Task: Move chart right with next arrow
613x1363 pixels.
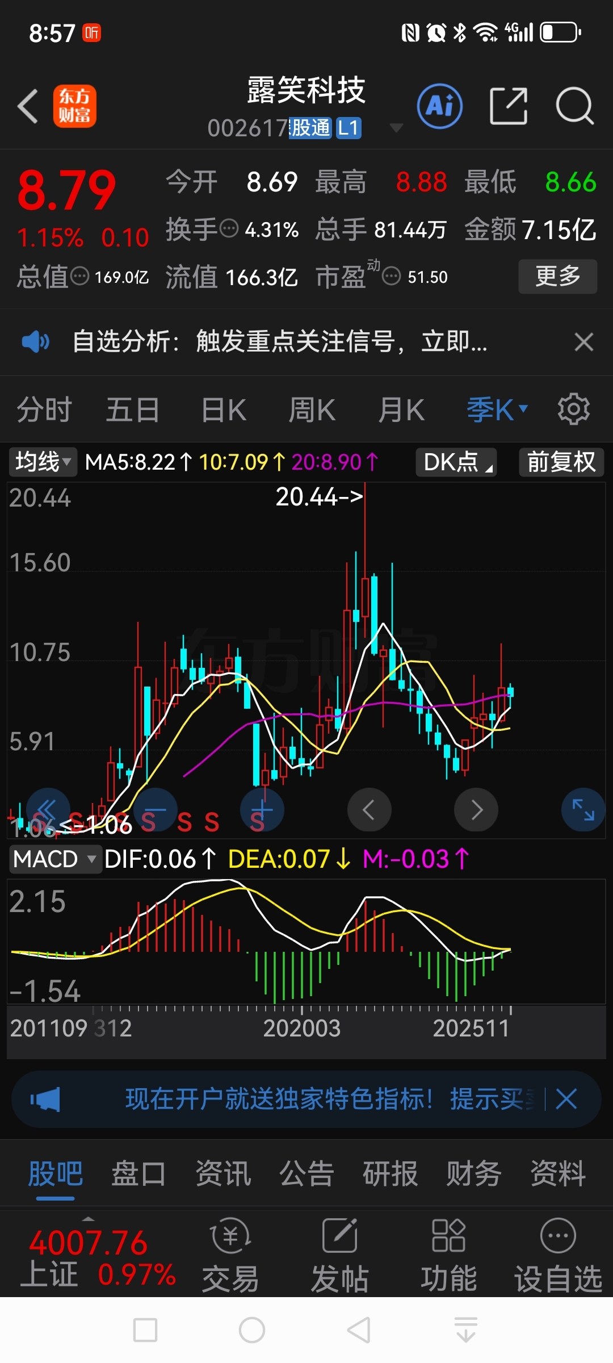Action: pyautogui.click(x=476, y=810)
